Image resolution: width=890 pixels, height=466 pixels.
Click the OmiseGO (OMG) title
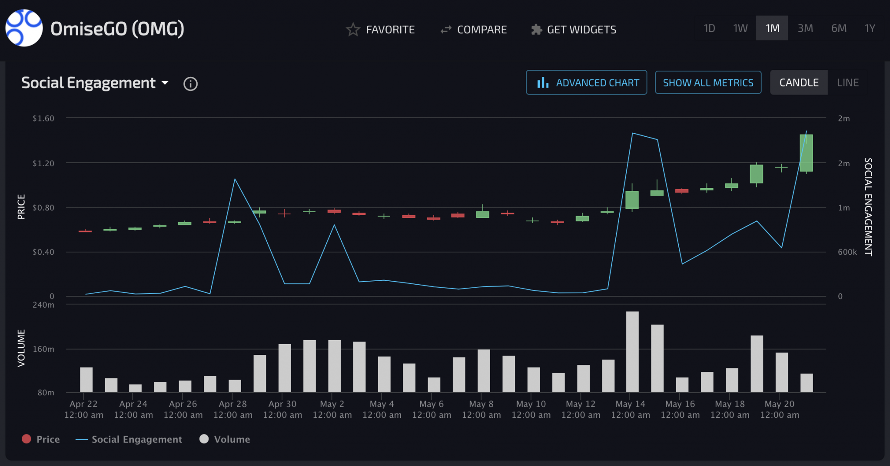tap(117, 29)
